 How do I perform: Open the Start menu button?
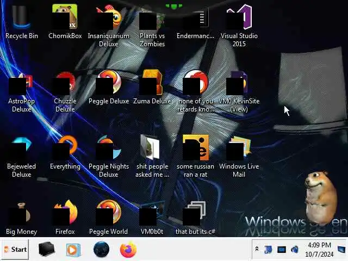(x=15, y=250)
